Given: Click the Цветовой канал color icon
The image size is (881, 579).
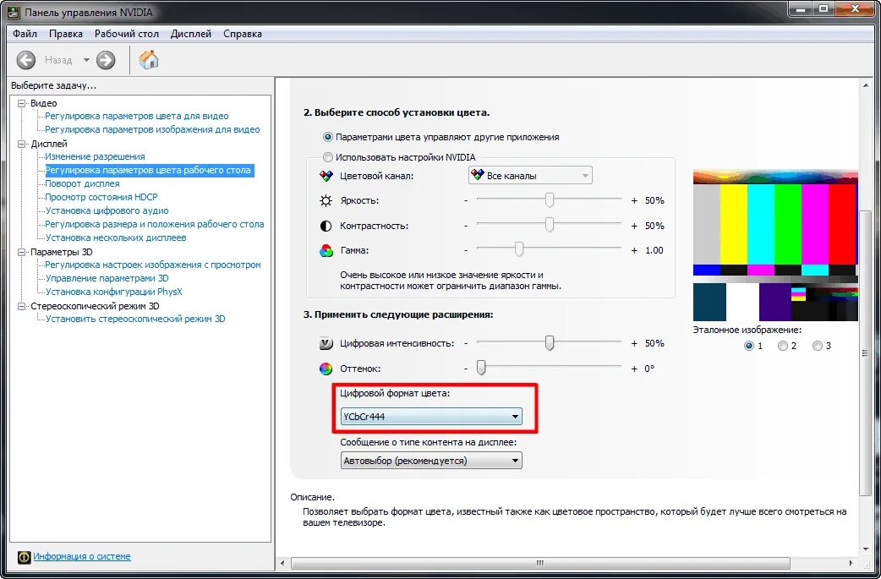Looking at the screenshot, I should pyautogui.click(x=326, y=176).
